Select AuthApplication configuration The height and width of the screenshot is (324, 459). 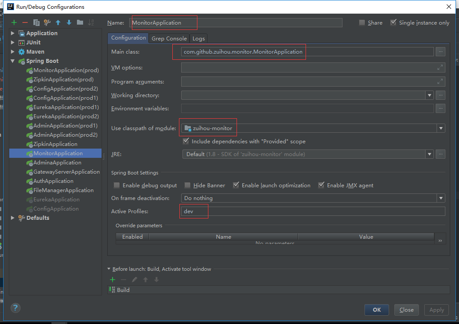tap(53, 181)
